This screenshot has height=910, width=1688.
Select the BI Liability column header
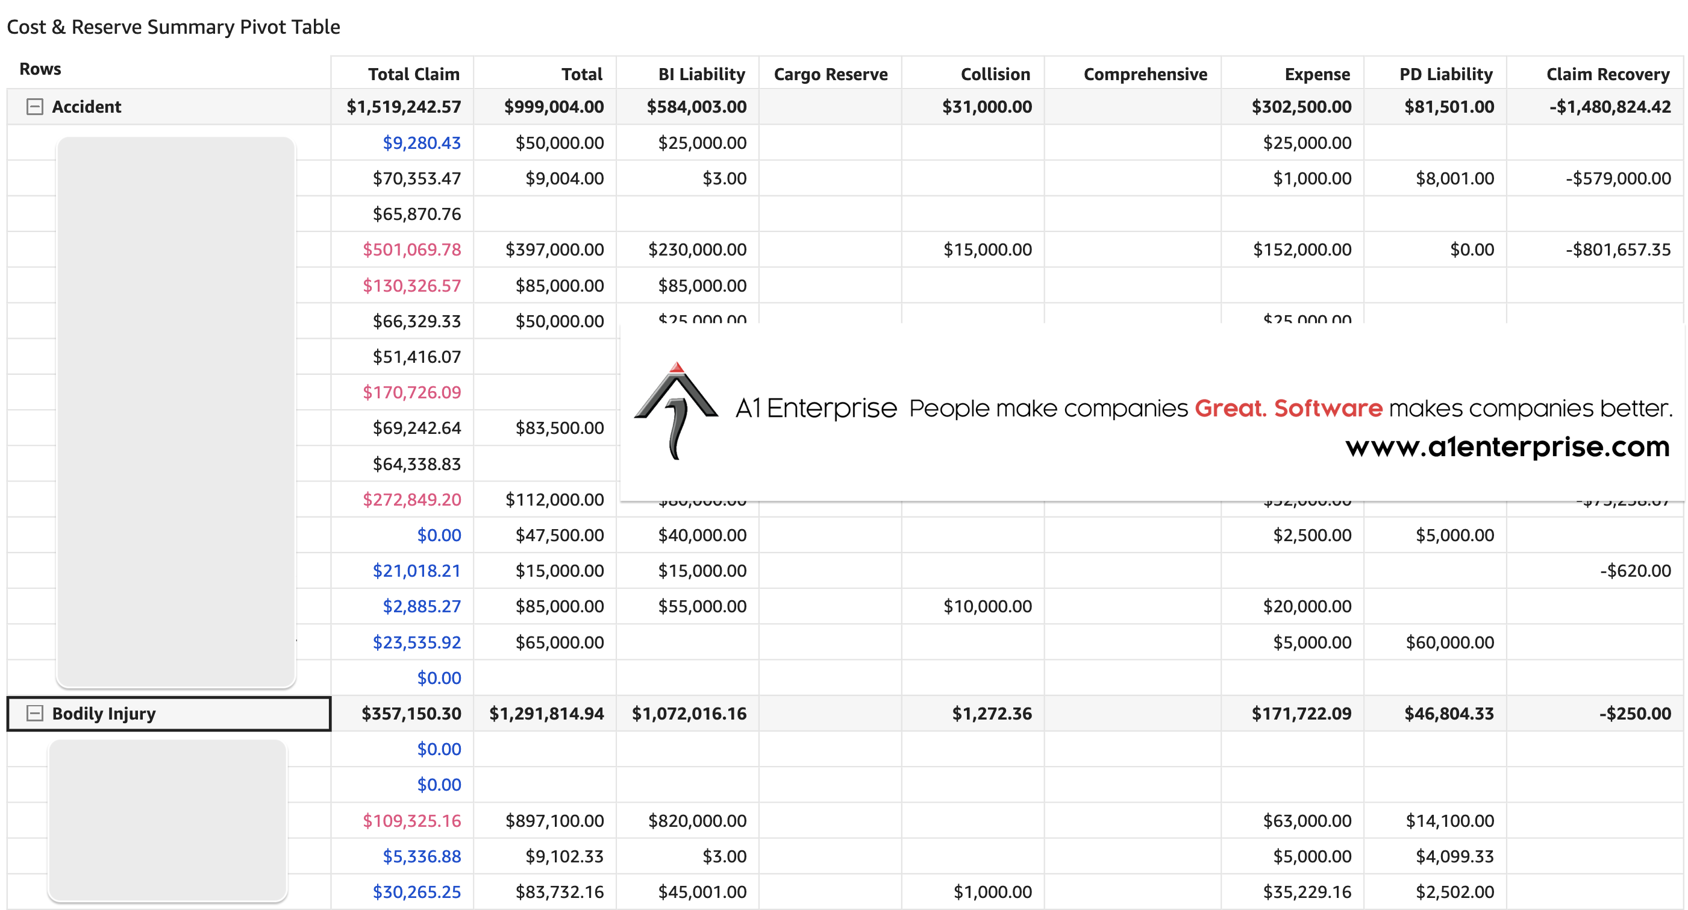701,74
